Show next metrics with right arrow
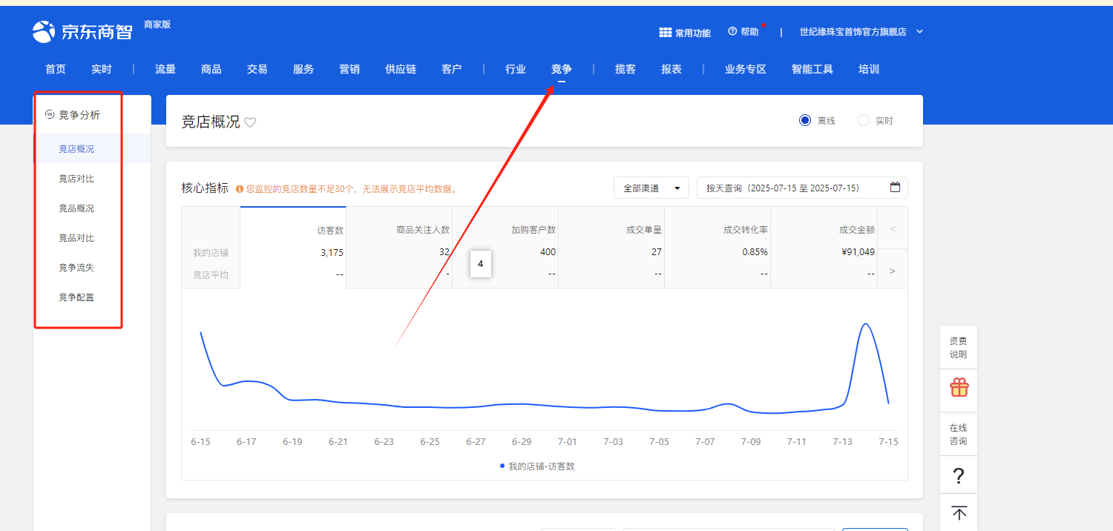1113x531 pixels. click(892, 271)
